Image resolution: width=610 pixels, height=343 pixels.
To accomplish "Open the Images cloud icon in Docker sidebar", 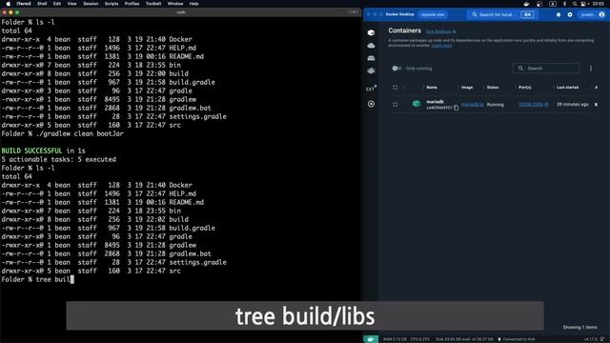I will pyautogui.click(x=371, y=46).
